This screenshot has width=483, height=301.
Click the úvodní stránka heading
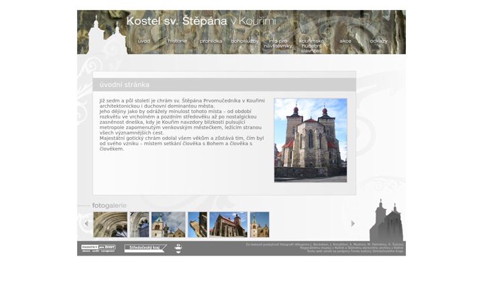coord(125,84)
